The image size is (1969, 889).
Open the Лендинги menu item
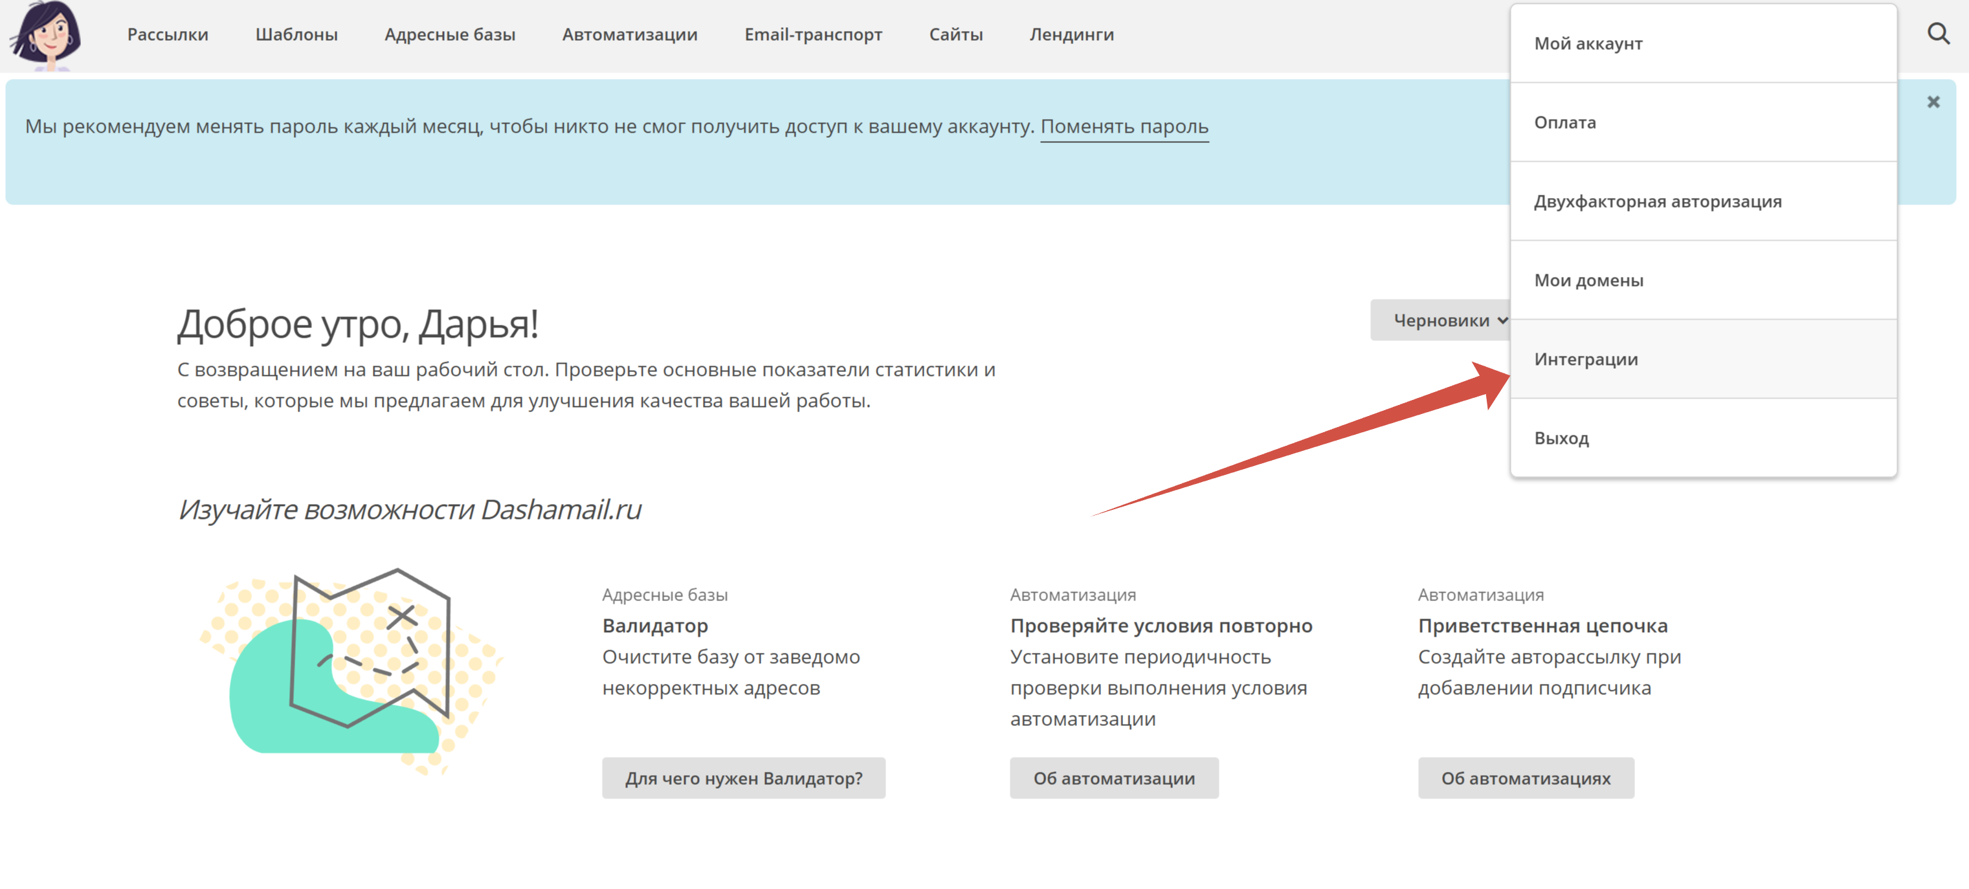click(1071, 34)
